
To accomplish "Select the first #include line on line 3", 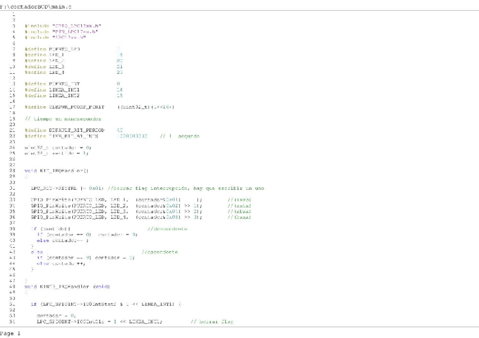I will pos(63,26).
